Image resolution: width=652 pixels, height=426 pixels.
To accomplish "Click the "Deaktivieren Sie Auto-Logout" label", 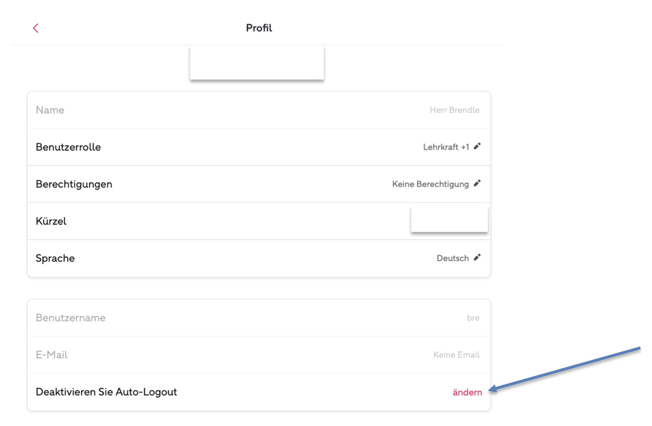I will click(x=106, y=392).
